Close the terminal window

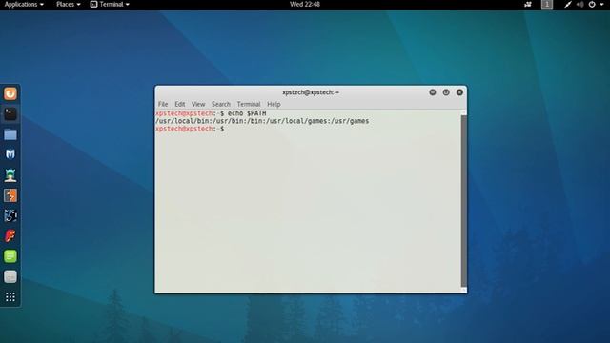tap(459, 92)
